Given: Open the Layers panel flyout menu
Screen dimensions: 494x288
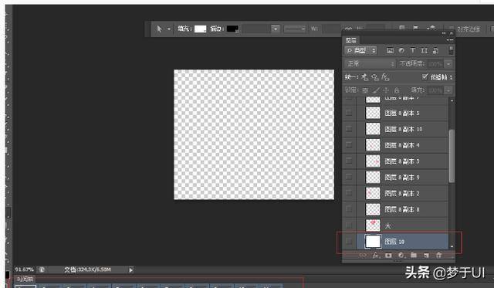Looking at the screenshot, I should click(x=450, y=40).
